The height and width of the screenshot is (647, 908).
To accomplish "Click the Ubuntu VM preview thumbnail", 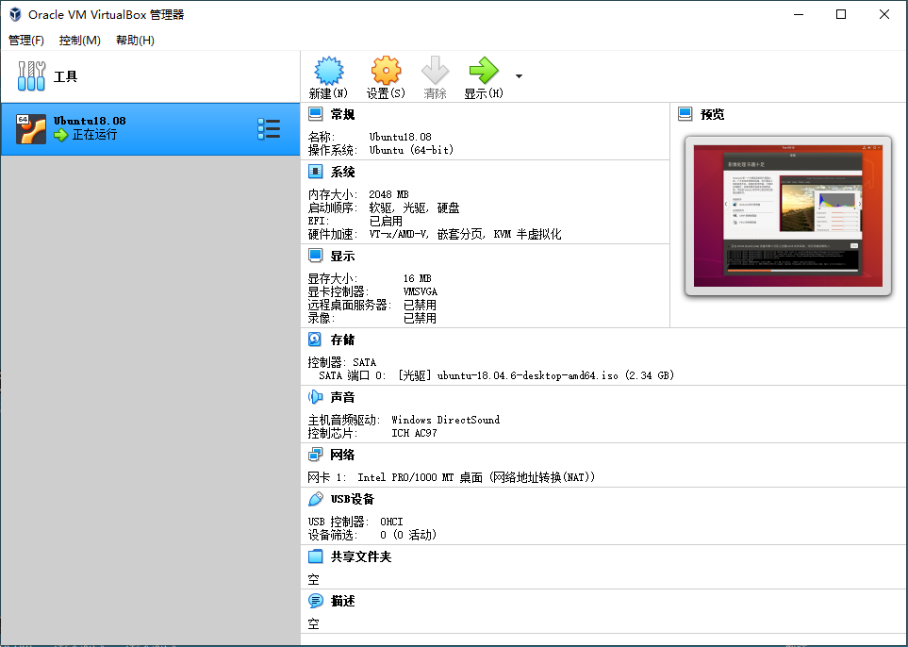I will [787, 216].
